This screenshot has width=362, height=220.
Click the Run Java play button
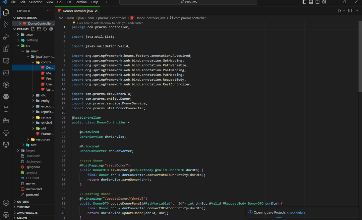[339, 11]
